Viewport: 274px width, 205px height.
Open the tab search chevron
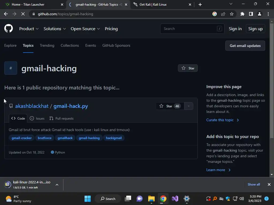click(x=231, y=4)
